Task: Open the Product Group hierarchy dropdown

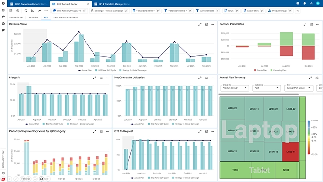Action: click(280, 11)
